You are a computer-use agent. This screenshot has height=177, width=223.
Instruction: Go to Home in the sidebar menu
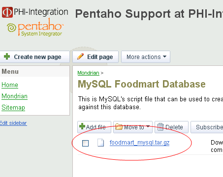point(10,85)
